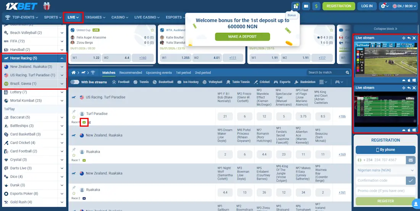This screenshot has height=211, width=420.
Task: Filter by Ice Hockey sport
Action: [188, 82]
